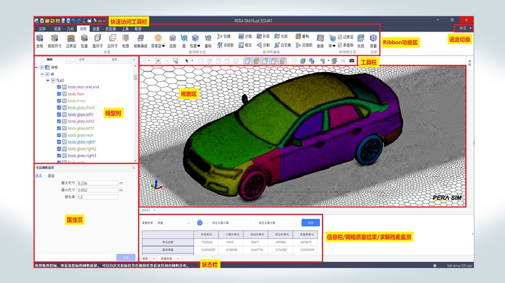This screenshot has height=283, width=505.
Task: Click the 最大尺寸 input field
Action: click(x=97, y=183)
